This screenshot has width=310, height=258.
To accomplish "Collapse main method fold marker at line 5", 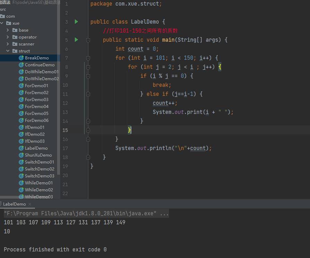I will 88,40.
